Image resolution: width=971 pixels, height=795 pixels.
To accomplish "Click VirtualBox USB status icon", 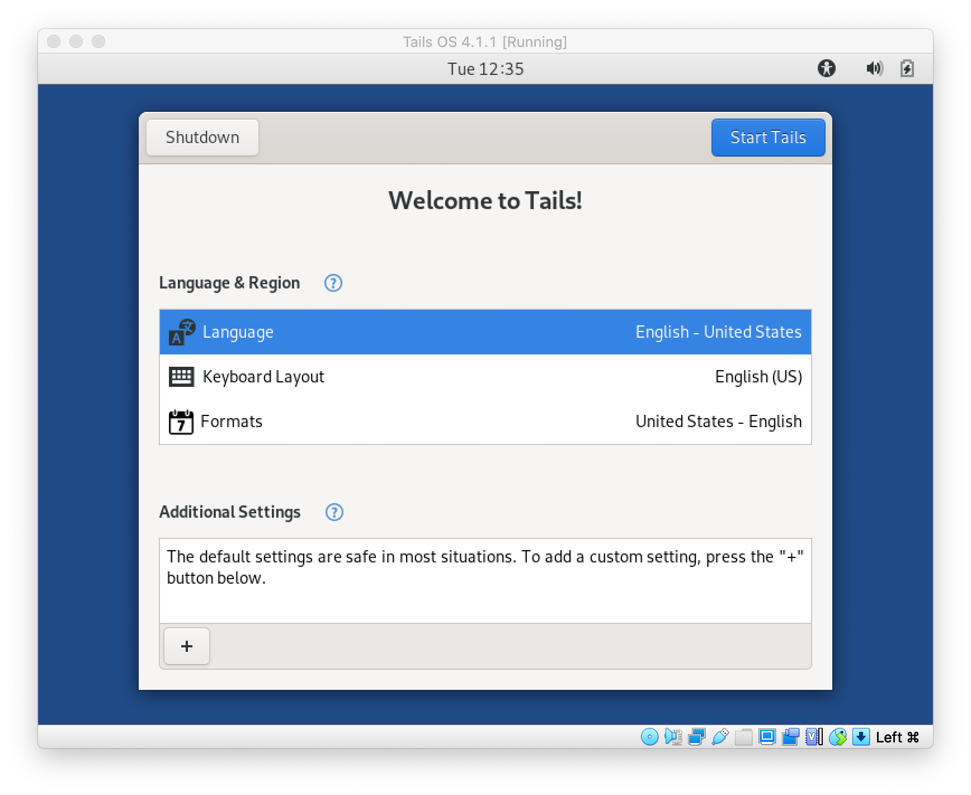I will pyautogui.click(x=720, y=737).
